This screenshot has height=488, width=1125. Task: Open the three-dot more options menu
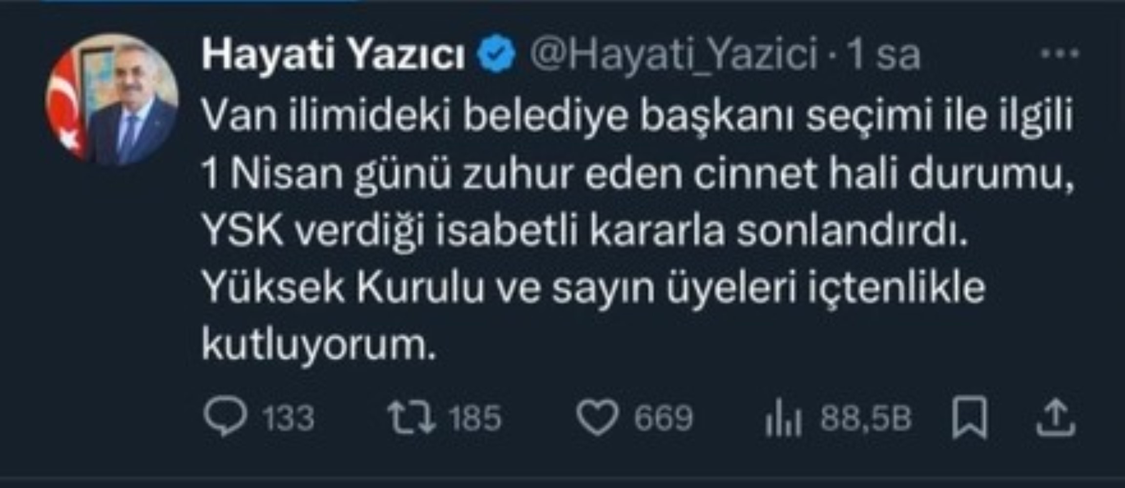1060,53
